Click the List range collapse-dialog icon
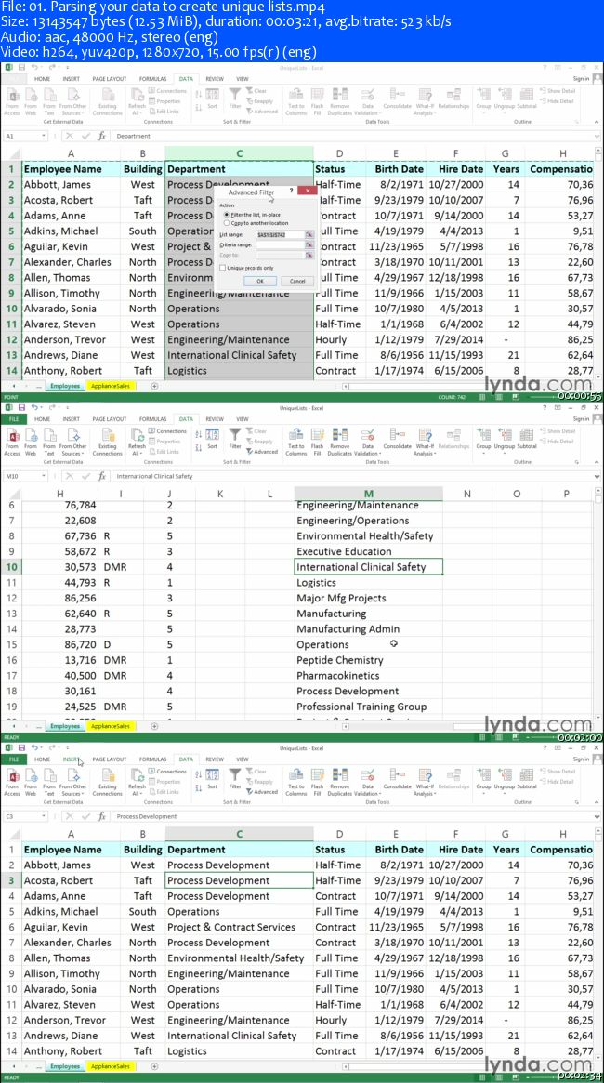This screenshot has width=604, height=1083. click(x=309, y=235)
